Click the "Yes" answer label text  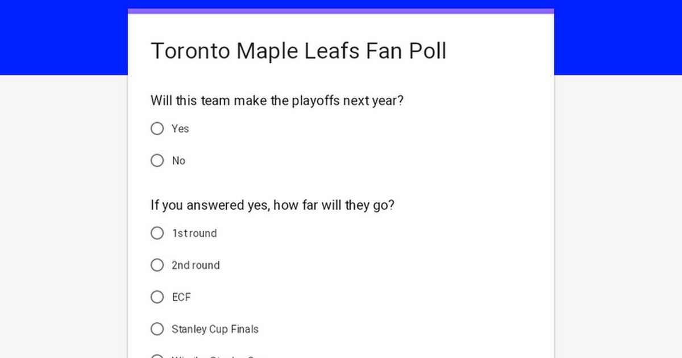click(180, 129)
